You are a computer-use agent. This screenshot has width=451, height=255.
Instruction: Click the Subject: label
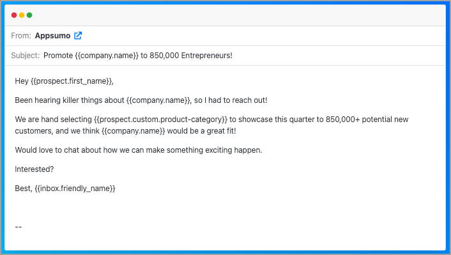(26, 55)
